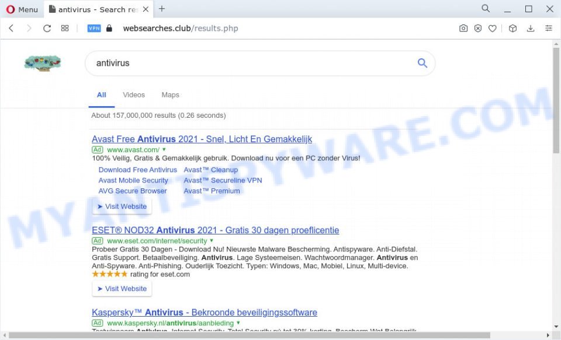Expand the dropdown arrow beside www.eset.com URL
Screen dimensions: 561x340
212,241
